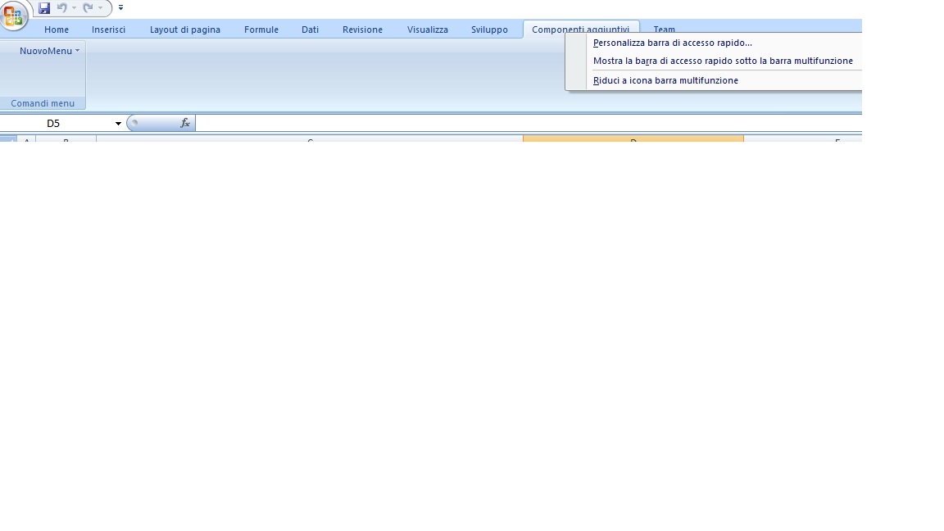The width and height of the screenshot is (944, 531).
Task: Switch to the Team tab
Action: (x=664, y=29)
